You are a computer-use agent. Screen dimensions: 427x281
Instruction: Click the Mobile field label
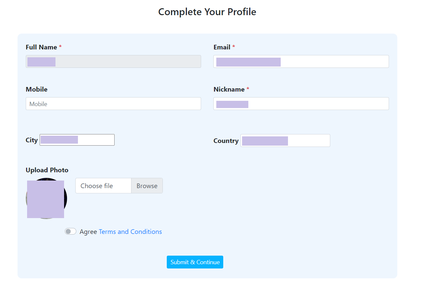(37, 89)
